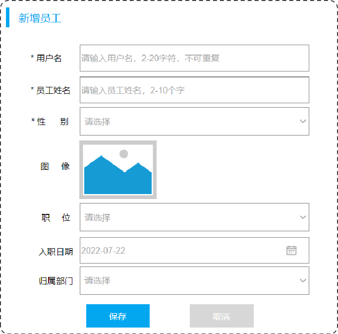Focus the 用户名 text input field
The height and width of the screenshot is (334, 338).
(x=194, y=58)
